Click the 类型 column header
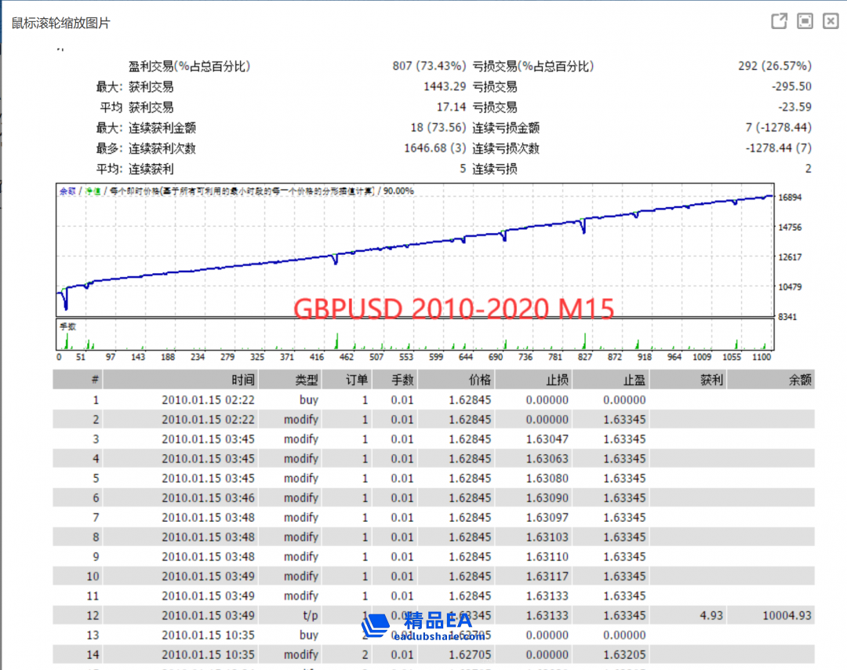 pyautogui.click(x=307, y=380)
